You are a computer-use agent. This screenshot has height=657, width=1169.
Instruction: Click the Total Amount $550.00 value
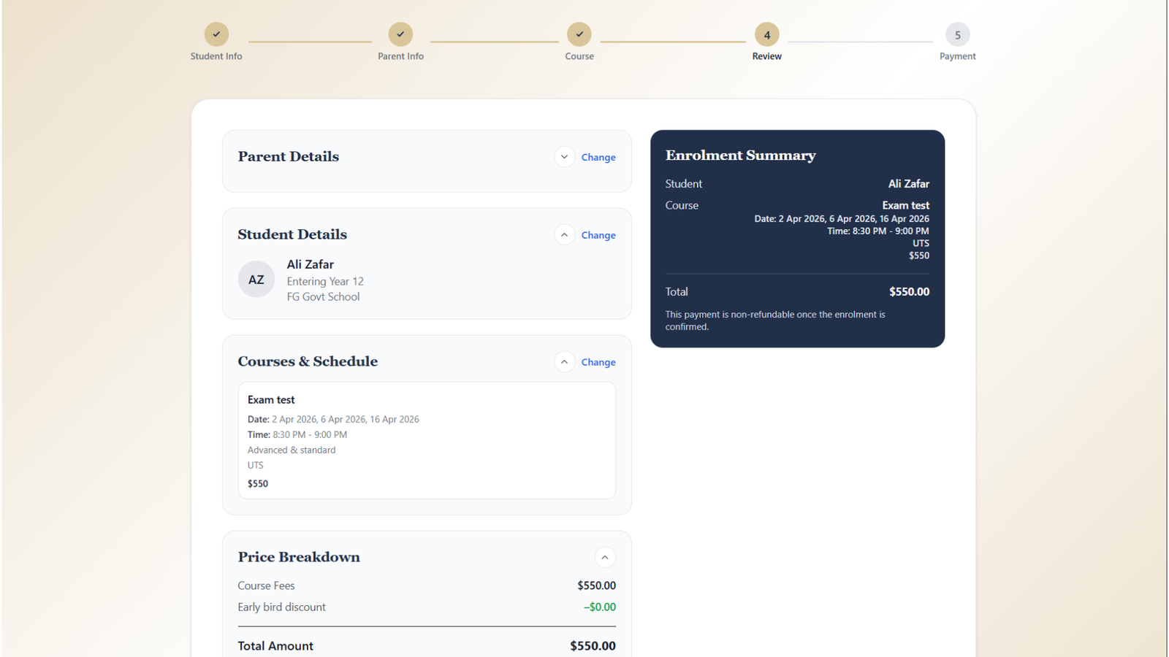tap(593, 646)
